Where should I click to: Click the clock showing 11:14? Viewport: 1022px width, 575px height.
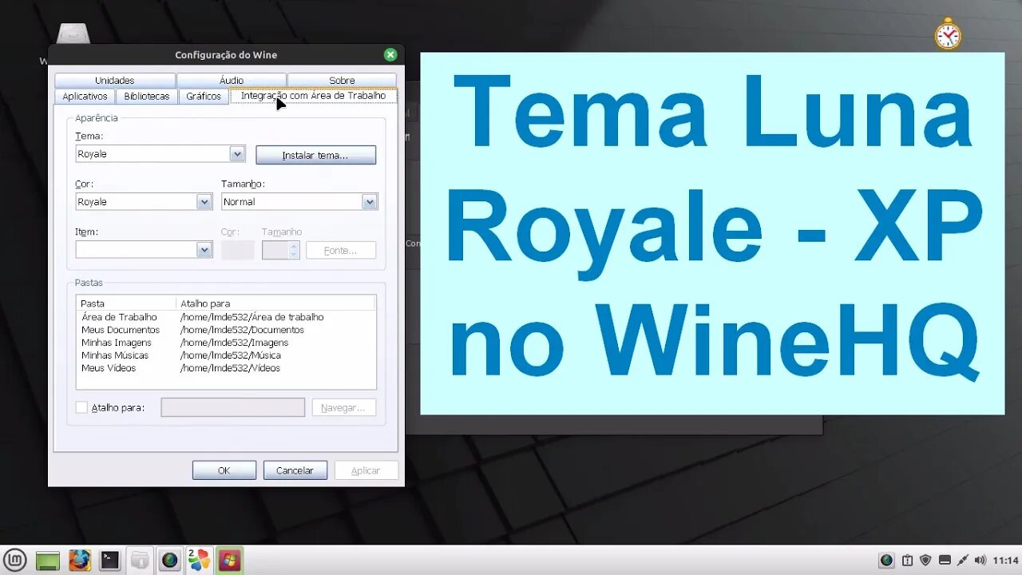coord(1006,561)
